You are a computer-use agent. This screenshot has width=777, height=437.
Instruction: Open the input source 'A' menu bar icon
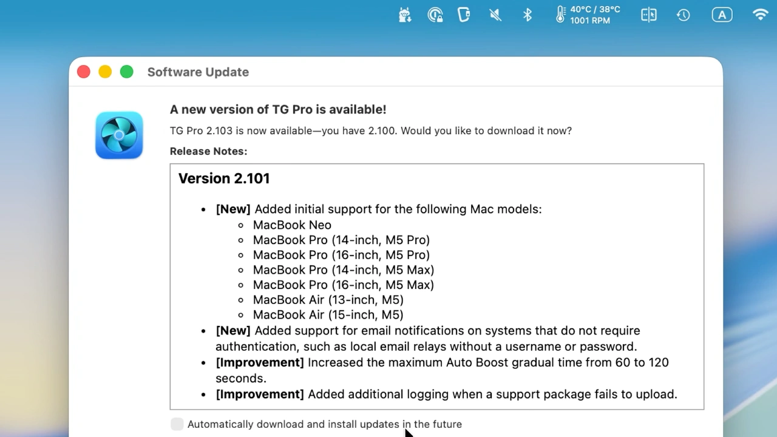click(x=722, y=15)
